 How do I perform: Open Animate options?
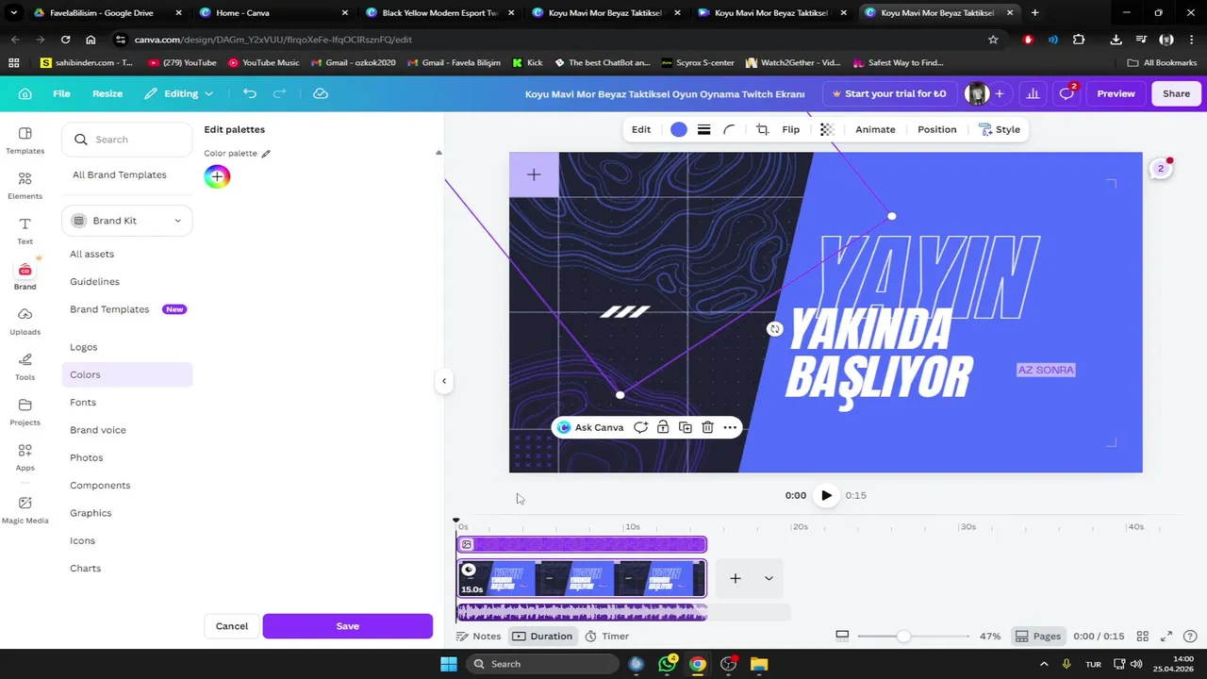pos(875,129)
